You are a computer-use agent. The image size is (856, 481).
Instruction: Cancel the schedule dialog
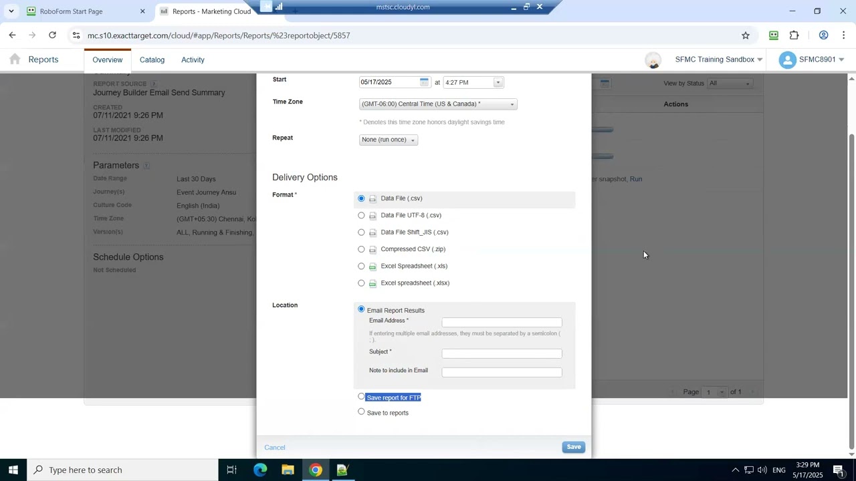point(274,448)
